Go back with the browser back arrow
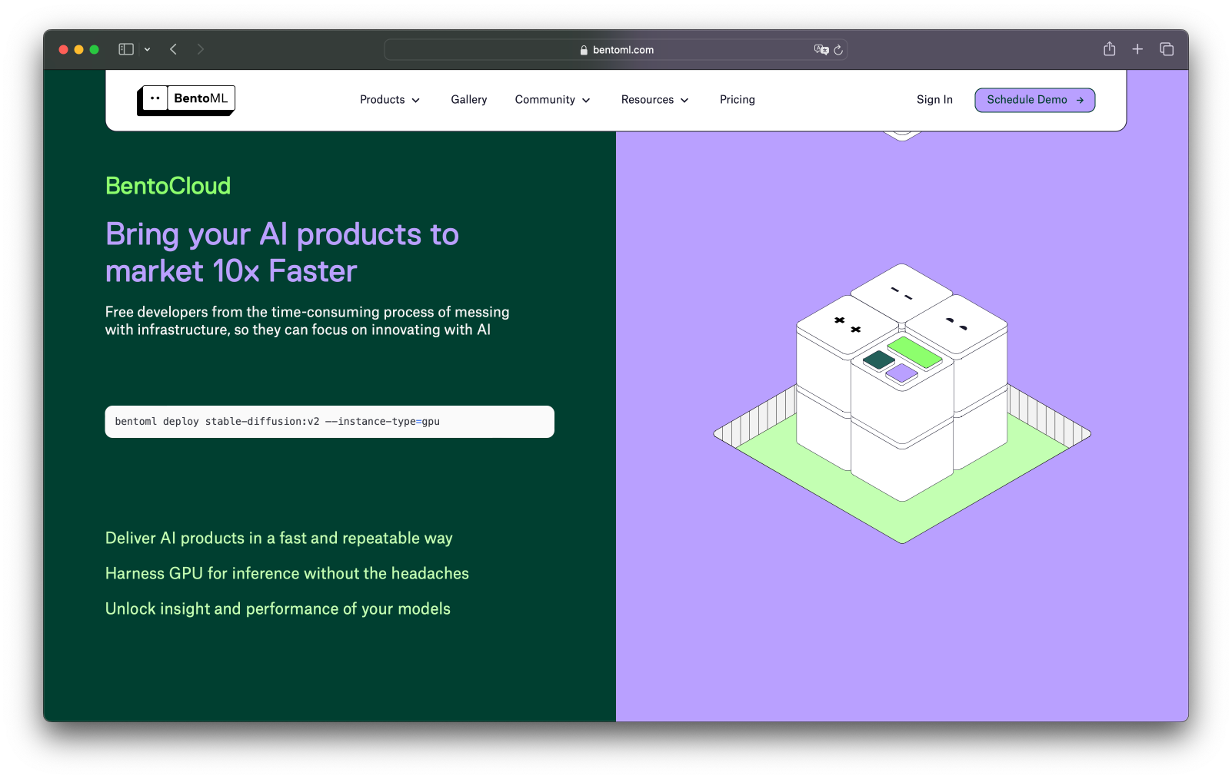This screenshot has height=779, width=1232. click(x=174, y=49)
